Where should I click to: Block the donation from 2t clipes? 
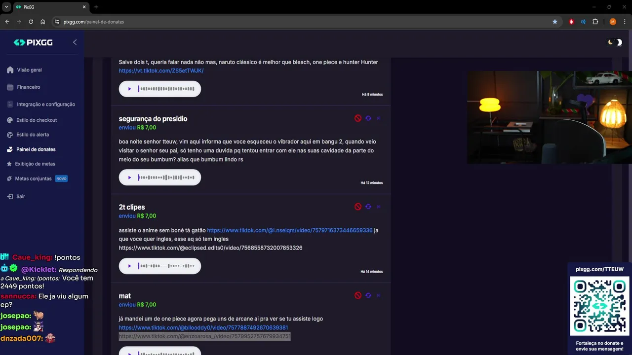[x=358, y=207]
